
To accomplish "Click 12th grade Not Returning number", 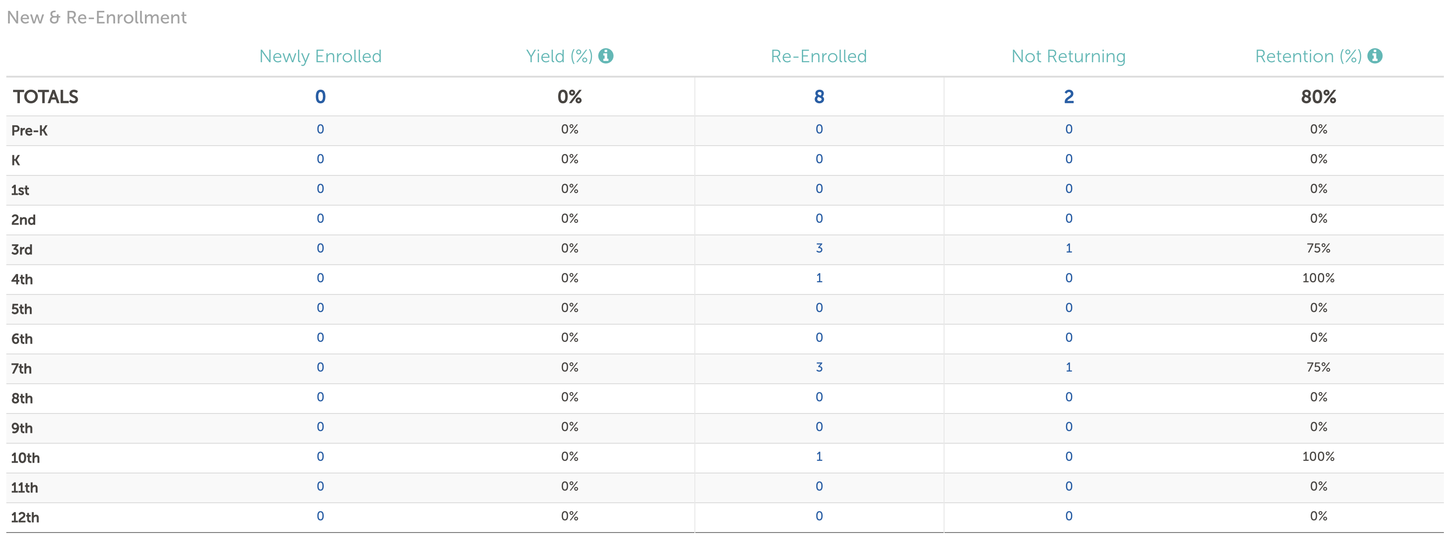I will (x=1069, y=516).
